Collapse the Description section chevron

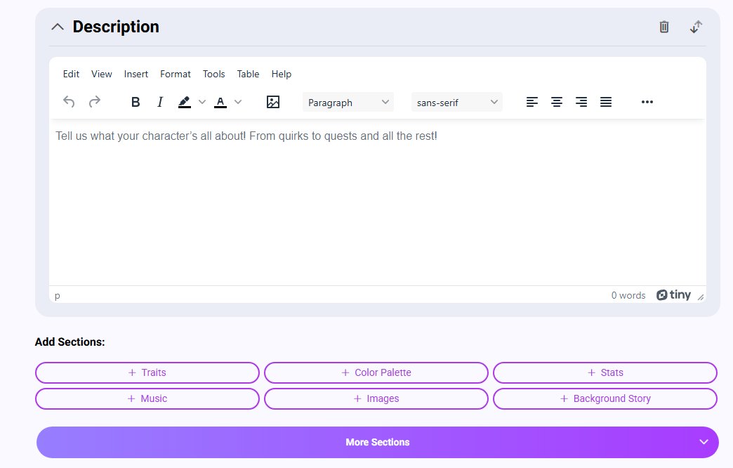pos(58,27)
